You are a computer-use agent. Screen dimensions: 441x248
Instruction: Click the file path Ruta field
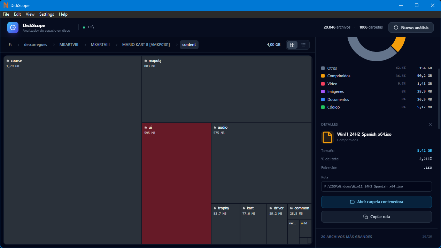377,186
